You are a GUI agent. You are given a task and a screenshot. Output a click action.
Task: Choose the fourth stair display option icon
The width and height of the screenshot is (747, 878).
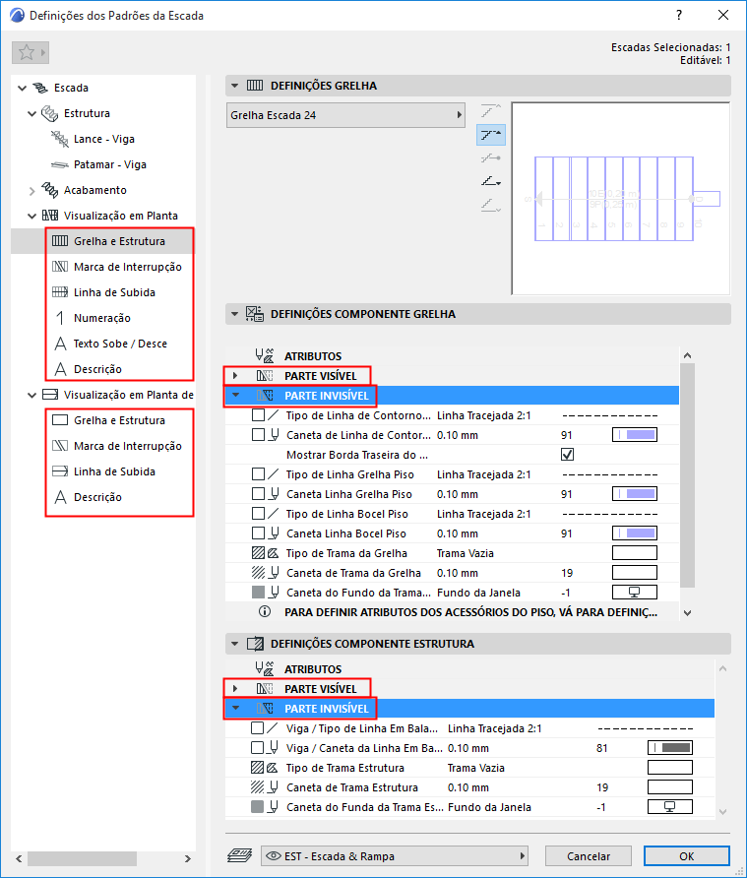[x=490, y=182]
